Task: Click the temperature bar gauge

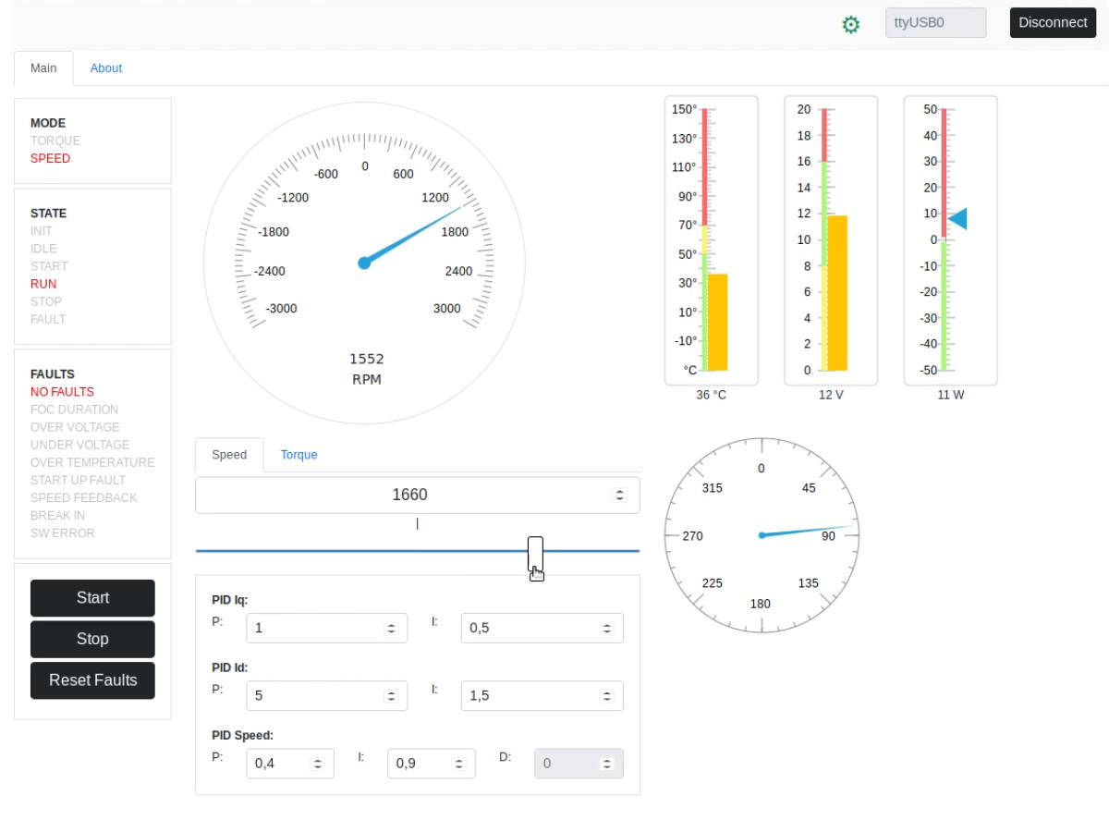Action: pyautogui.click(x=711, y=240)
